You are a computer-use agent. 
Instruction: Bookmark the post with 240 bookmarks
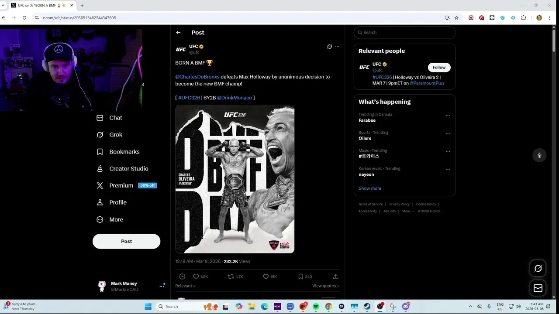[300, 276]
